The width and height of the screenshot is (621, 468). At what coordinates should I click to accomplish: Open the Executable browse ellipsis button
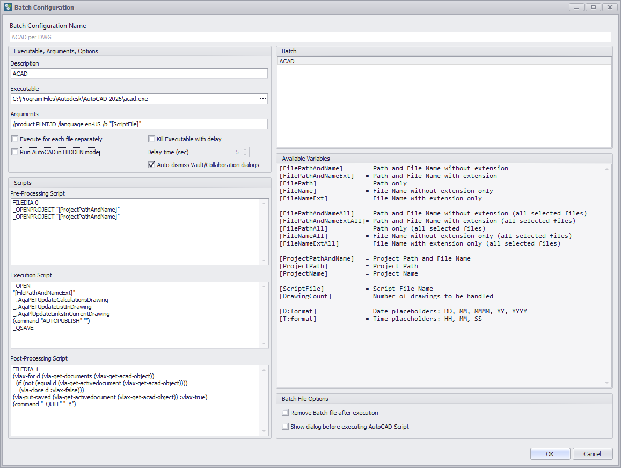pos(263,99)
